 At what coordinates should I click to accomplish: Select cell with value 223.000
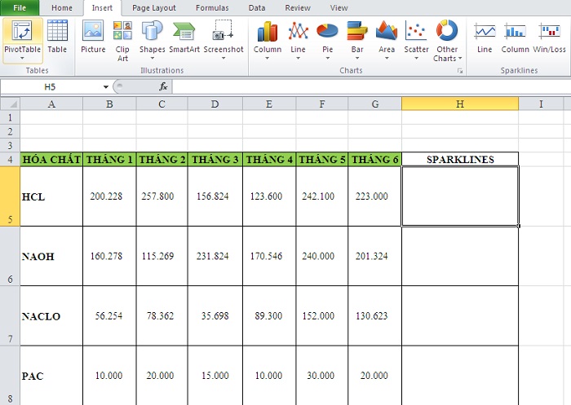[374, 196]
